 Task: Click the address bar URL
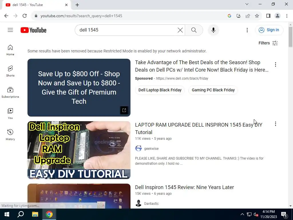pyautogui.click(x=81, y=16)
